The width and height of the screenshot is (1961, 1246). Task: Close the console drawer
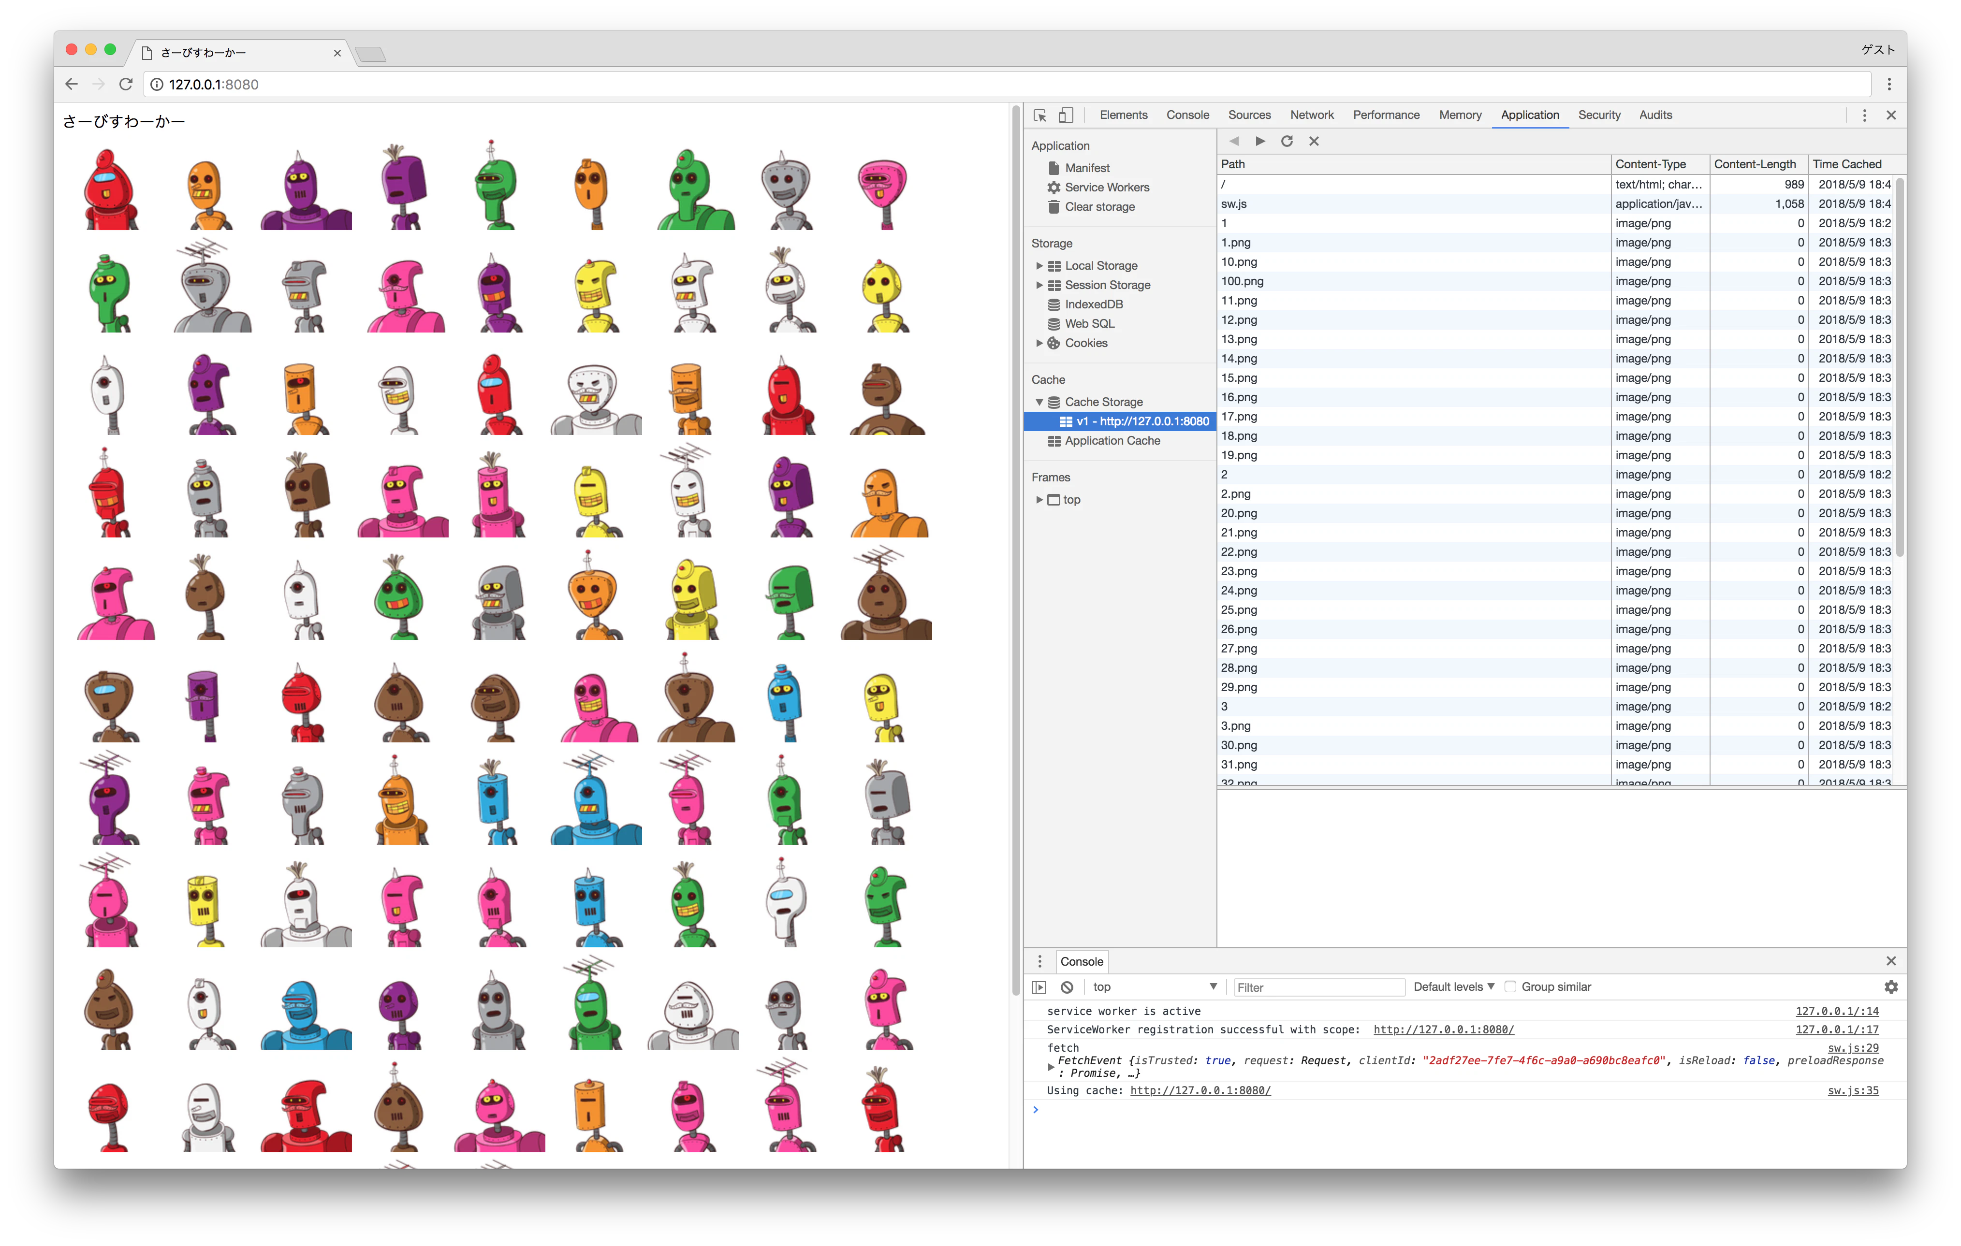click(x=1891, y=961)
